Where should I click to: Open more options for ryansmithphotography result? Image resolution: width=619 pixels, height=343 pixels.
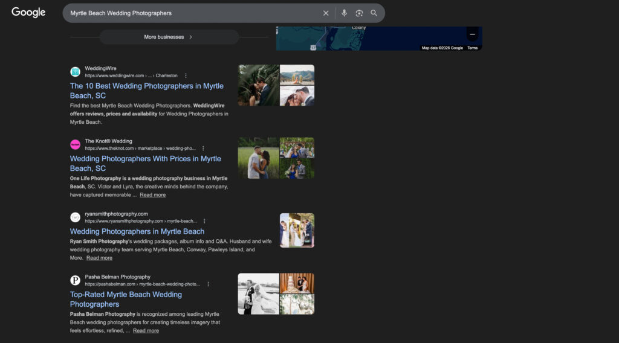tap(204, 221)
